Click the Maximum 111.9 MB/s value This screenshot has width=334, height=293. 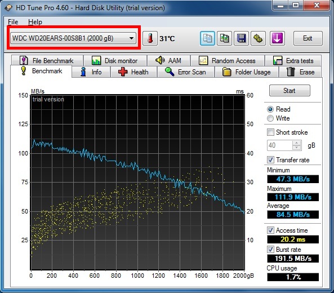(293, 197)
